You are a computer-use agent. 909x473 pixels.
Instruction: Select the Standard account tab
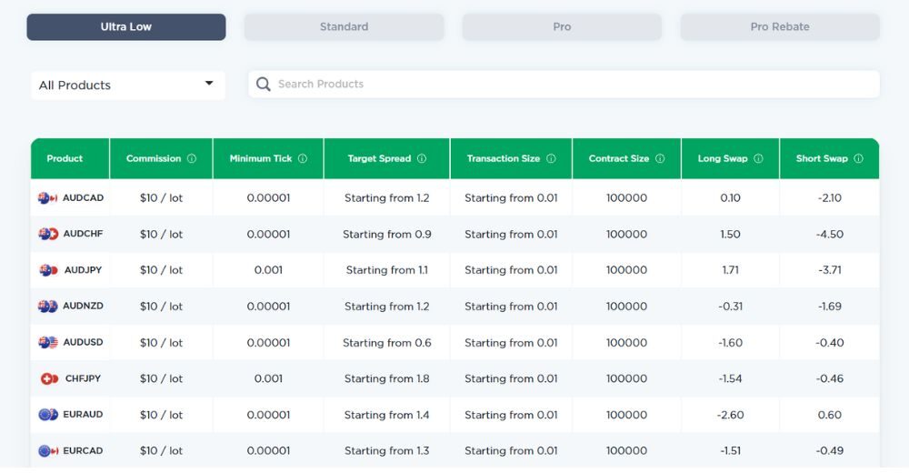click(344, 27)
